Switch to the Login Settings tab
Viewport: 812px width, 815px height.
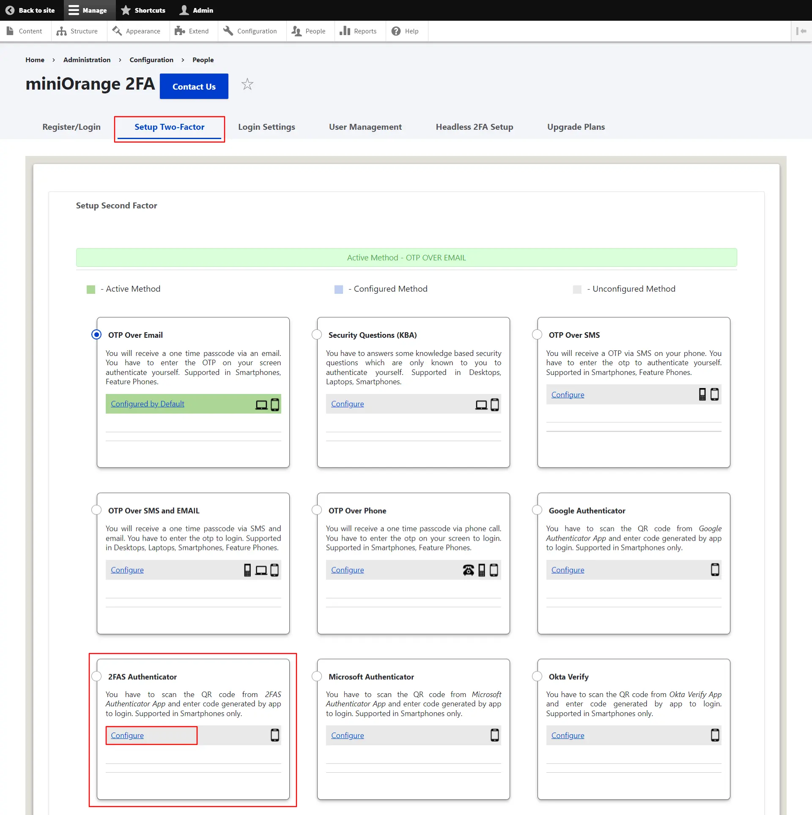pyautogui.click(x=266, y=127)
